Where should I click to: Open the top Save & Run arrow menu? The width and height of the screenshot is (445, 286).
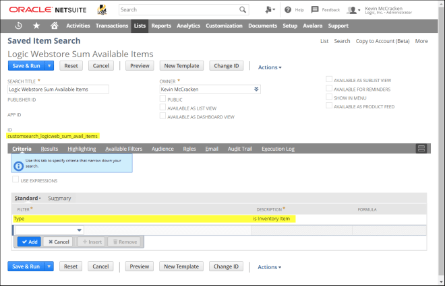[49, 66]
